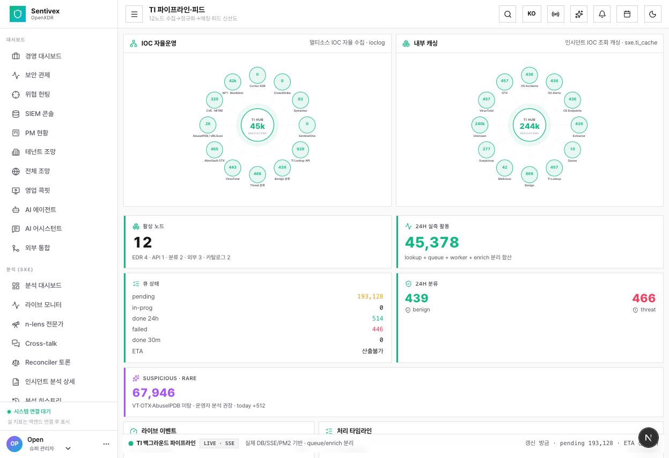
Task: Select the TI Lookup API 929 node
Action: (x=300, y=150)
